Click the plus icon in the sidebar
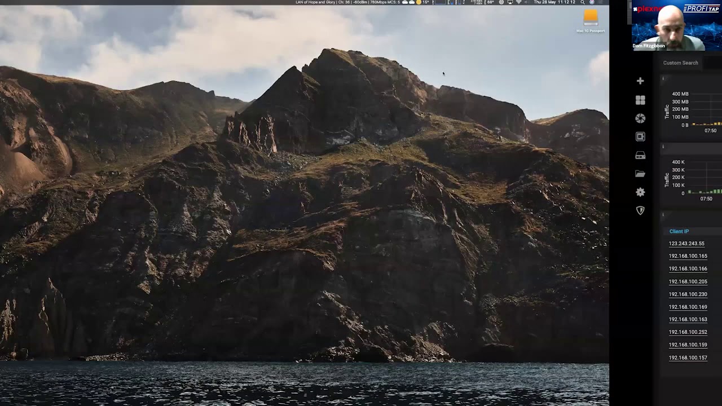The width and height of the screenshot is (722, 406). point(640,81)
